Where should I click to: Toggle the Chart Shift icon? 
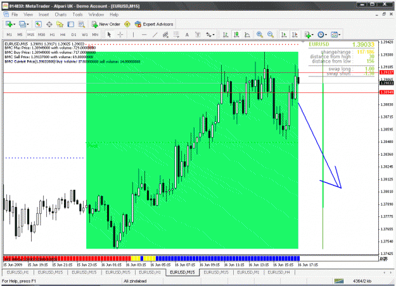point(295,35)
